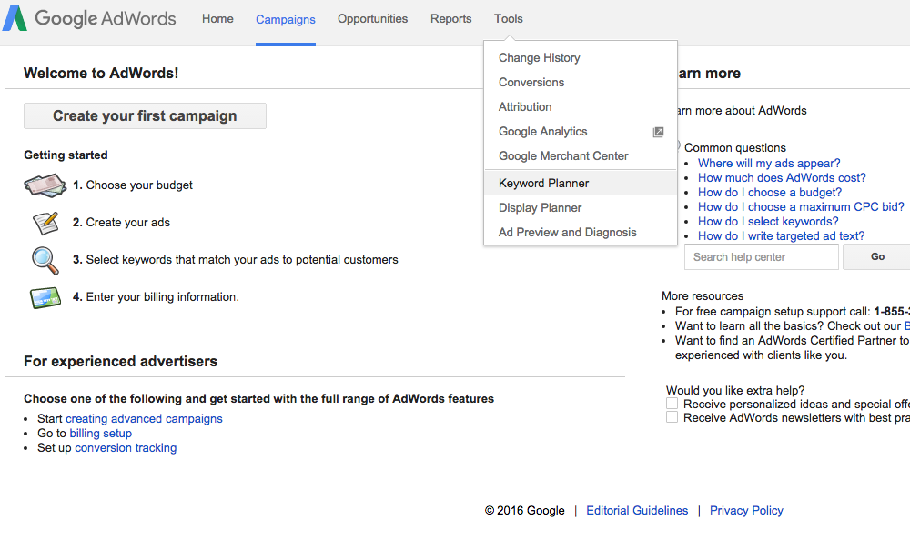Open Editorial Guidelines footer link
This screenshot has width=910, height=540.
637,510
